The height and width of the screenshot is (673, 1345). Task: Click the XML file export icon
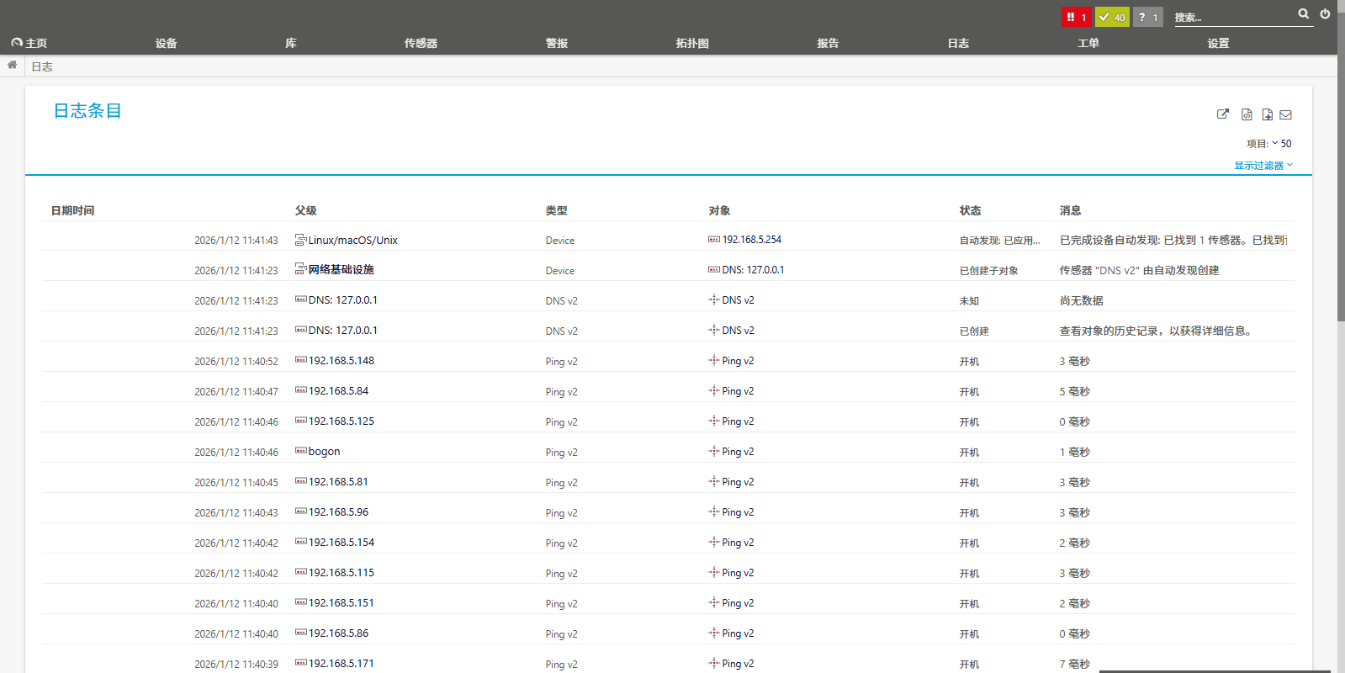pyautogui.click(x=1247, y=114)
